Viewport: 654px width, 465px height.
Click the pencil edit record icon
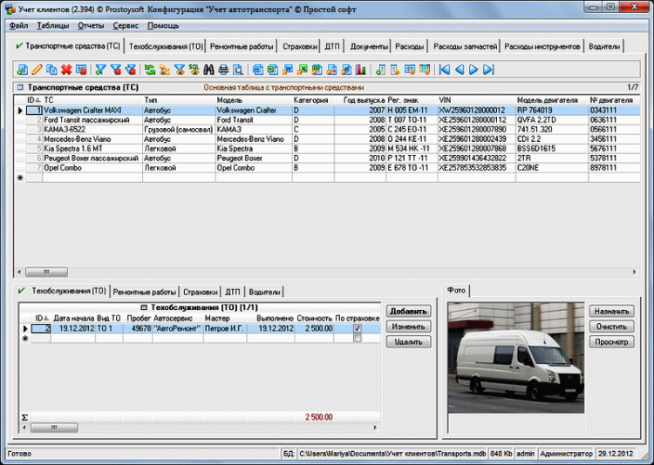click(x=37, y=70)
